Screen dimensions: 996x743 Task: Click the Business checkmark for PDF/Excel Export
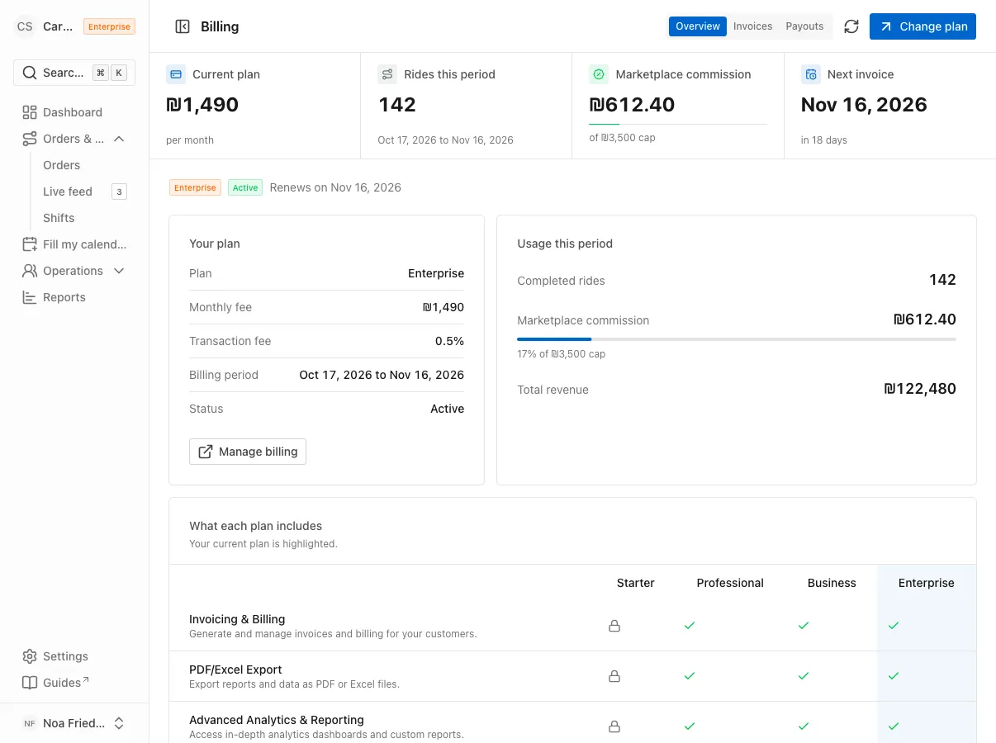coord(804,676)
